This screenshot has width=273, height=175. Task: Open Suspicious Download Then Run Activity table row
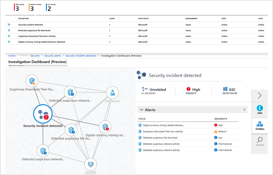click(37, 36)
